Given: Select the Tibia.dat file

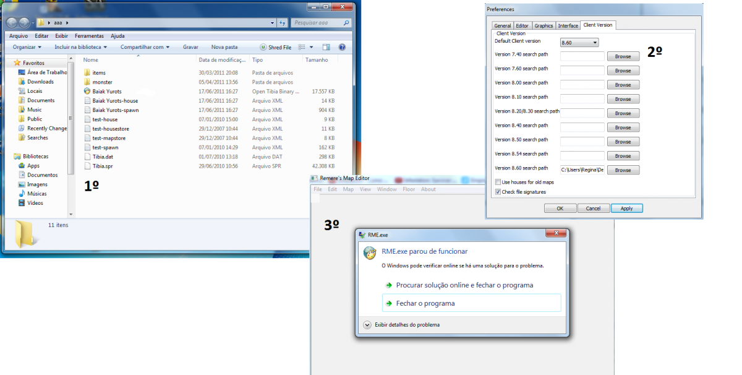Looking at the screenshot, I should point(103,157).
